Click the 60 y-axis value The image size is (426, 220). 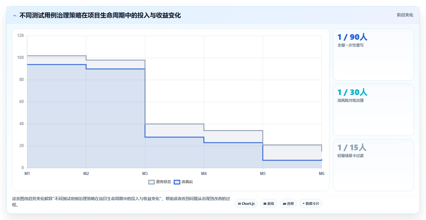[x=21, y=102]
